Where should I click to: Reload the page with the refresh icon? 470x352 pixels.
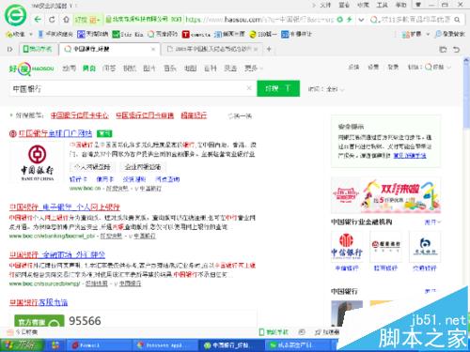[x=52, y=20]
